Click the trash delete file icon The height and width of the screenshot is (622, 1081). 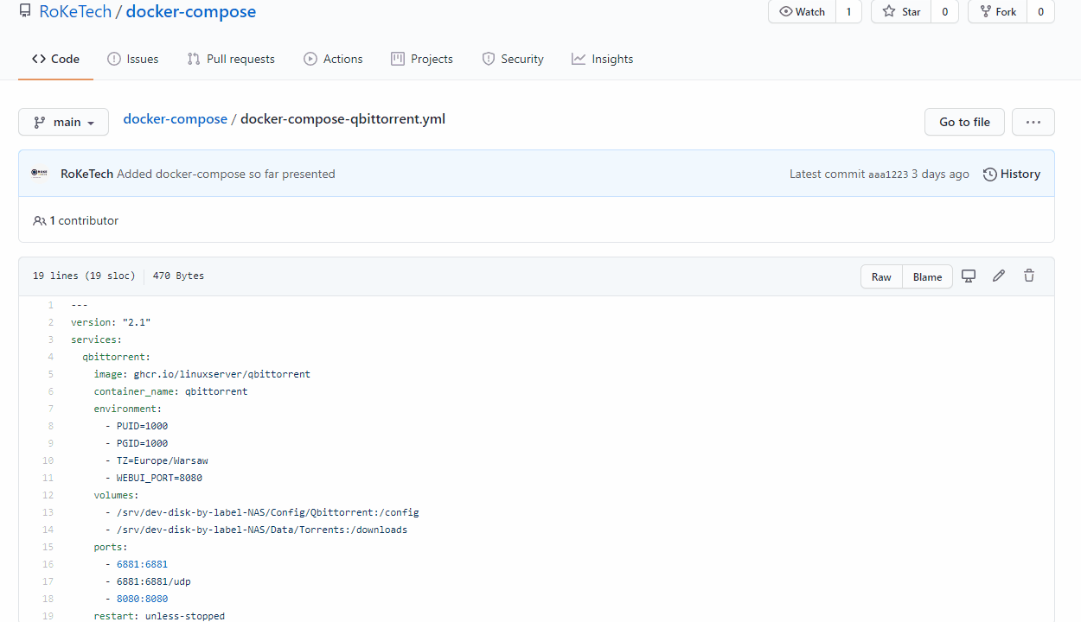(x=1029, y=276)
